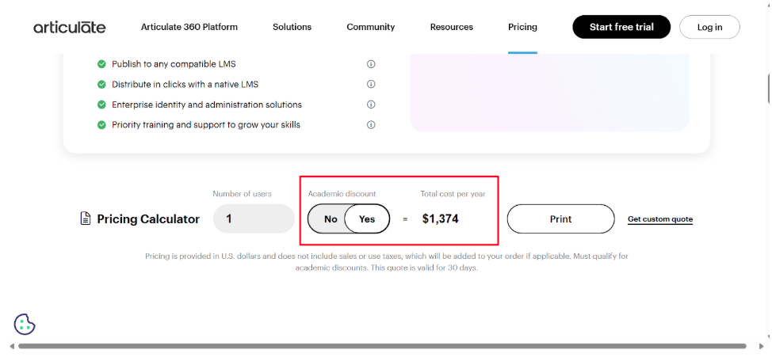Click the Log in button
772x357 pixels.
click(709, 27)
